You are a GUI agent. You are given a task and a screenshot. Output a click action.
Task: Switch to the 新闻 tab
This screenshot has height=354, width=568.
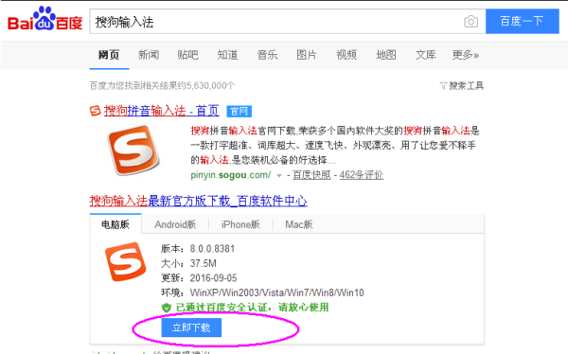149,55
